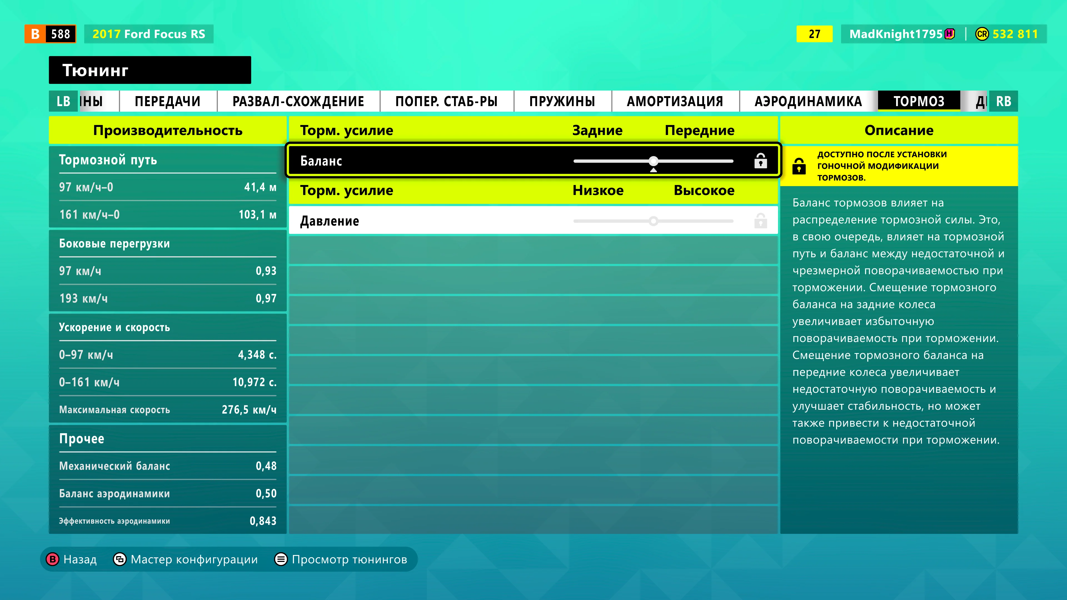Switch to the ПЕРЕДАЧИ tab
Viewport: 1067px width, 600px height.
[x=168, y=101]
